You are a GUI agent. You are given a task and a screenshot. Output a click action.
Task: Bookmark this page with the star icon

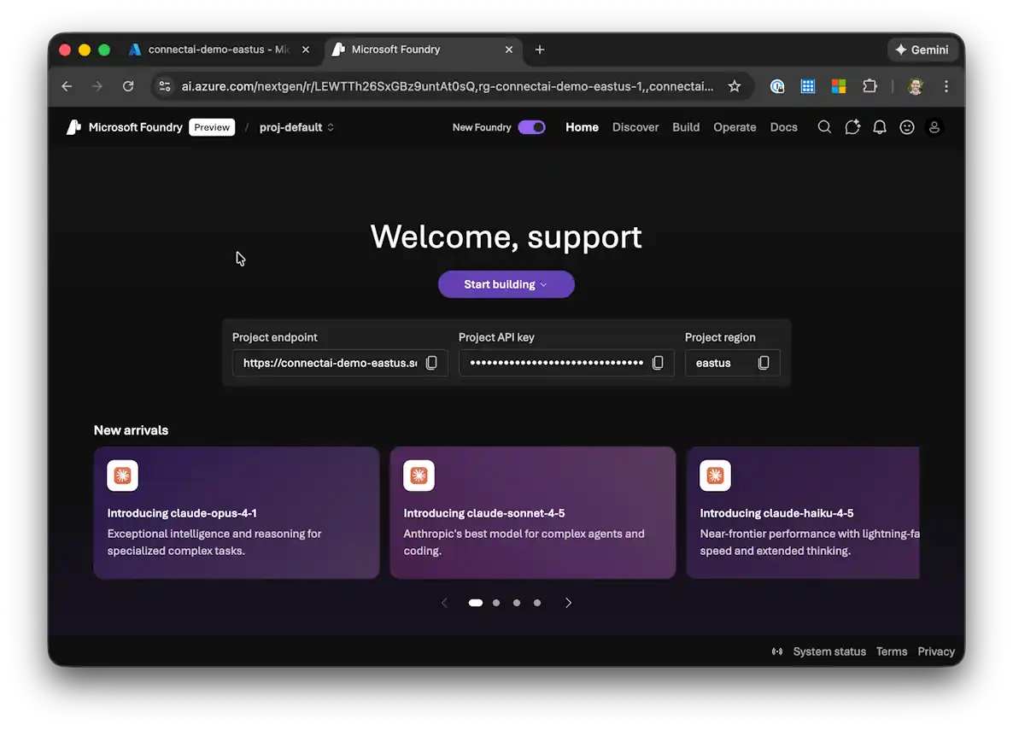pyautogui.click(x=734, y=86)
